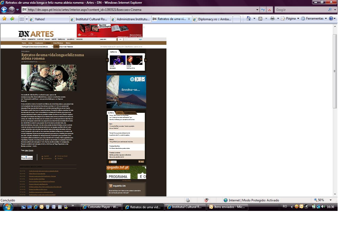Show previous Especiais item with left arrow
364x242 pixels.
click(107, 60)
